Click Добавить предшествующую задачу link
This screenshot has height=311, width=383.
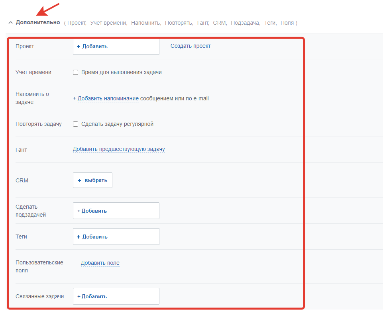click(x=119, y=149)
